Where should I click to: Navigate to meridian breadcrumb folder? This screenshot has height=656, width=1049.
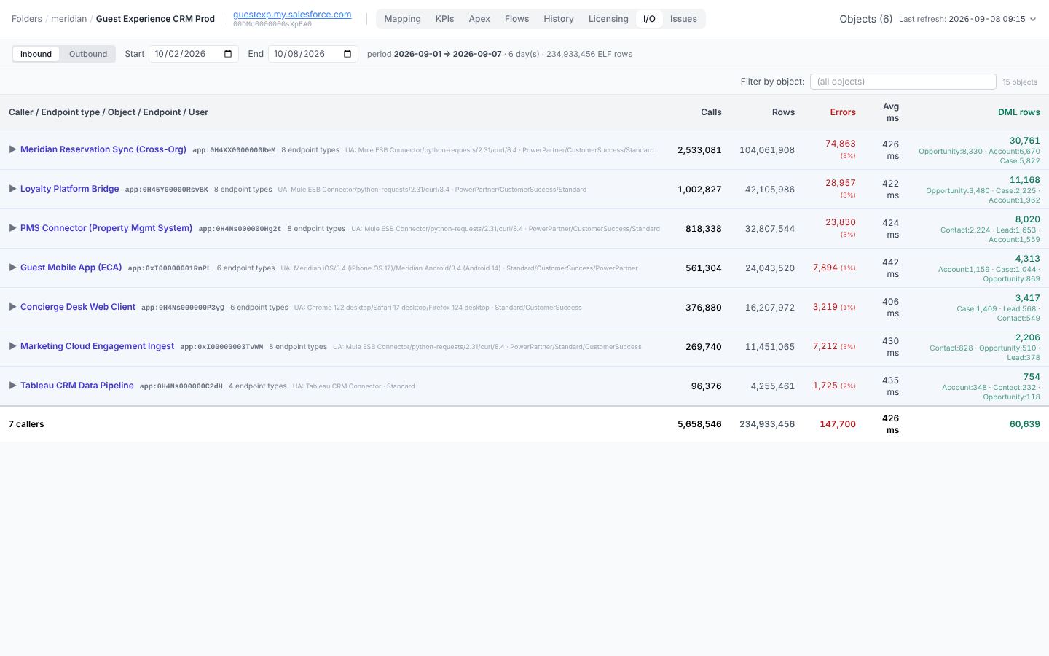coord(68,19)
